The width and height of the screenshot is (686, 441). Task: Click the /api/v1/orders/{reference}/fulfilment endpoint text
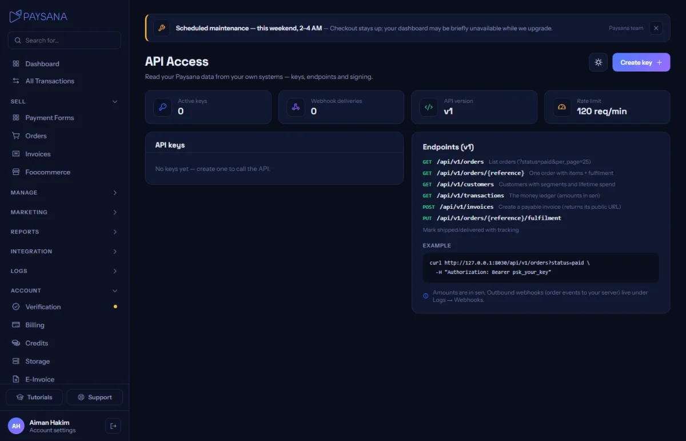click(499, 218)
